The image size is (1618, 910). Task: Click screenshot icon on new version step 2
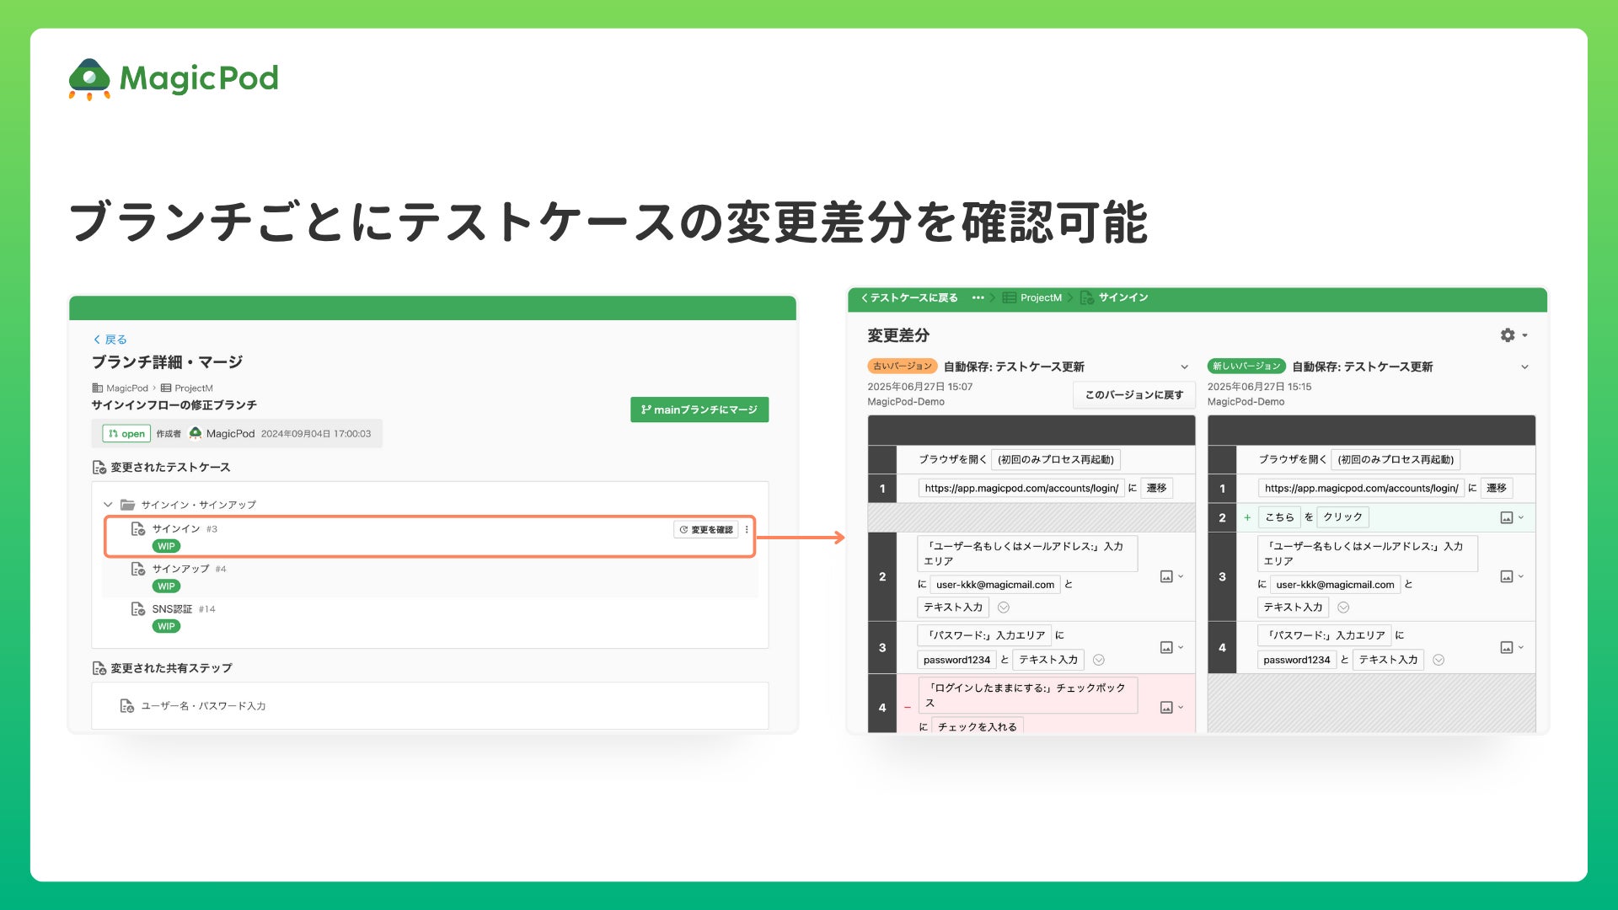1507,517
